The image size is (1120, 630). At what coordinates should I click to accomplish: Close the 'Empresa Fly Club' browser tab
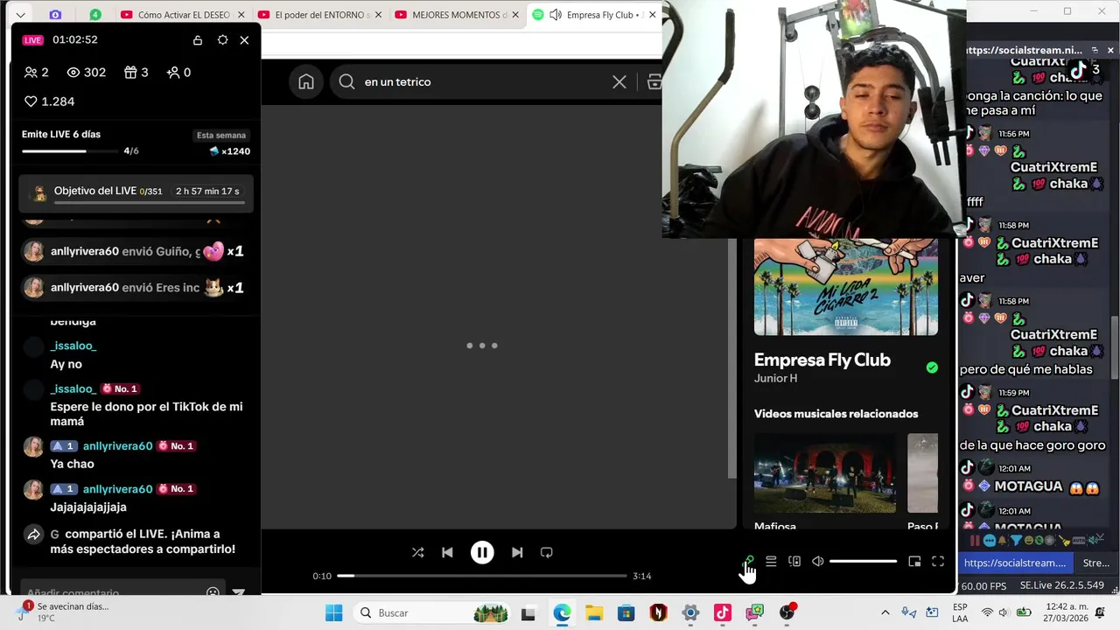tap(652, 15)
